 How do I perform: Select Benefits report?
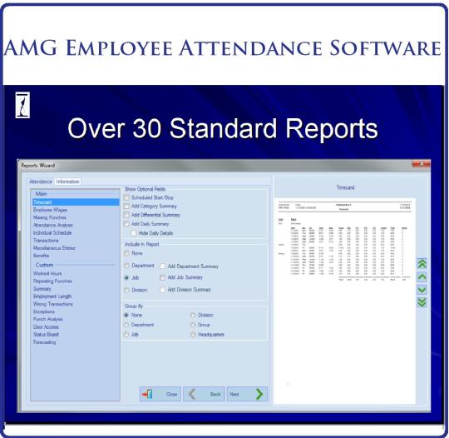click(x=42, y=256)
